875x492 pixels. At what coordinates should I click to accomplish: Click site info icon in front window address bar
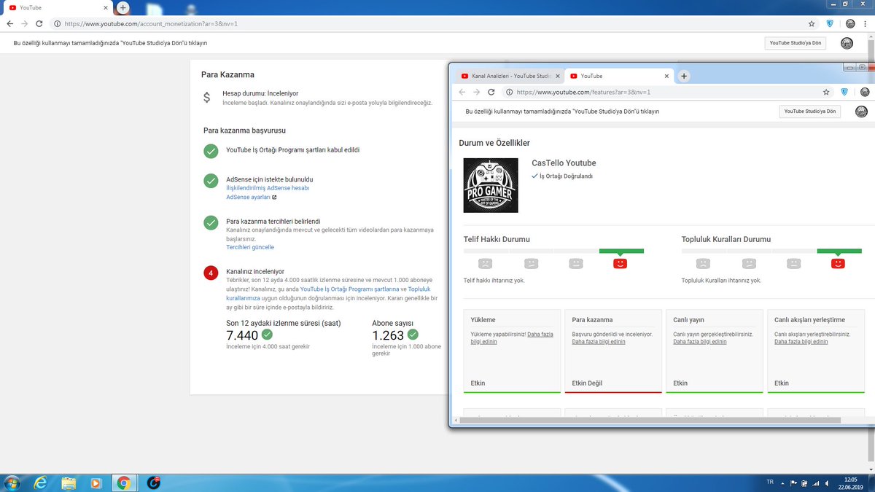point(508,93)
